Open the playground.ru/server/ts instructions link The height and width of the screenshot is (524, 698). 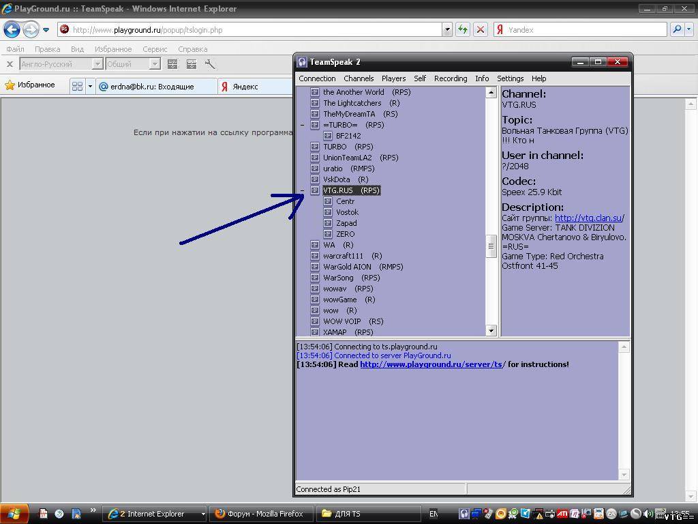(x=431, y=364)
